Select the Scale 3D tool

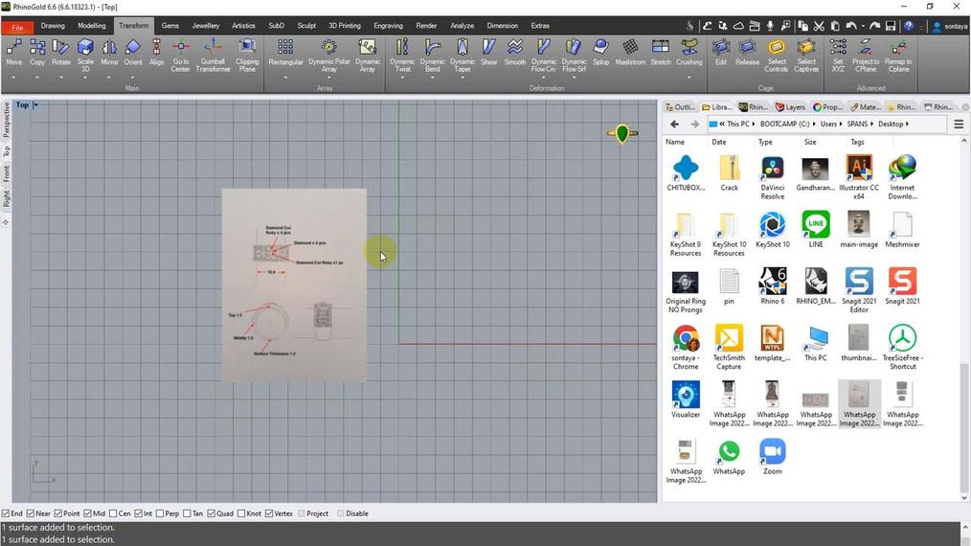(x=85, y=56)
